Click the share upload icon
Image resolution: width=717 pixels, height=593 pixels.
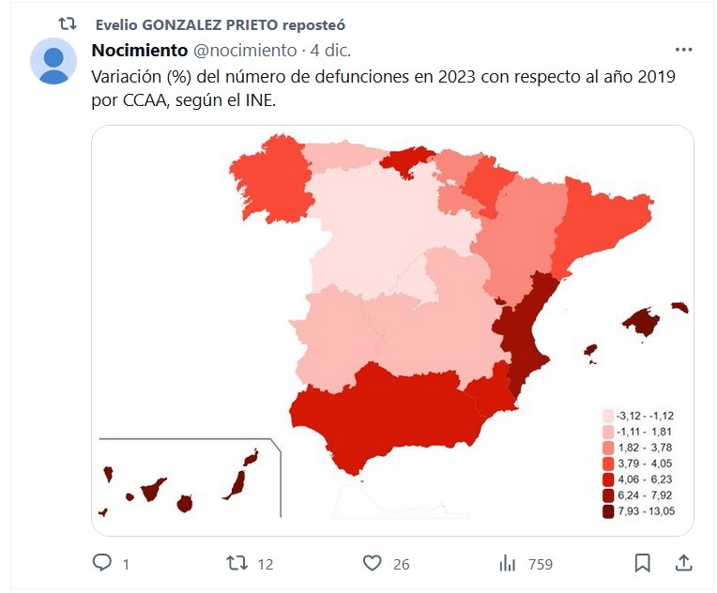tap(684, 563)
